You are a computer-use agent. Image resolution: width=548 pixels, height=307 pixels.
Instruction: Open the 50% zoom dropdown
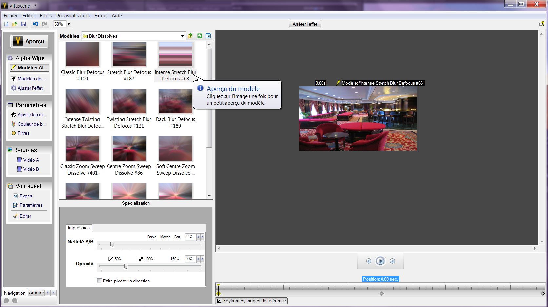click(68, 24)
